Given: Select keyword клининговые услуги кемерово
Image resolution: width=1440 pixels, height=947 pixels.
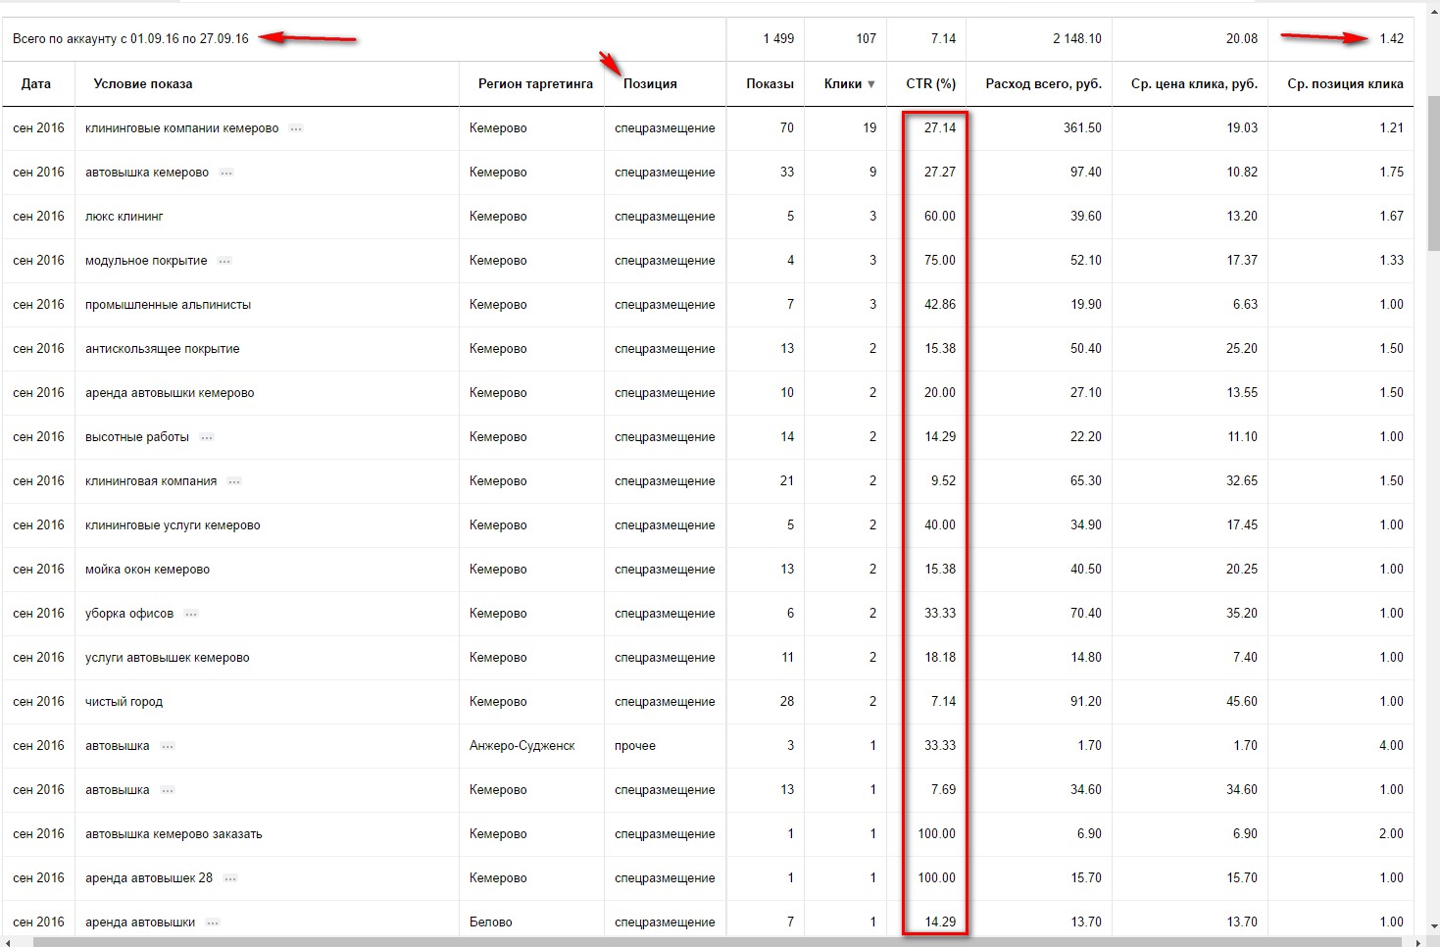Looking at the screenshot, I should click(x=173, y=524).
